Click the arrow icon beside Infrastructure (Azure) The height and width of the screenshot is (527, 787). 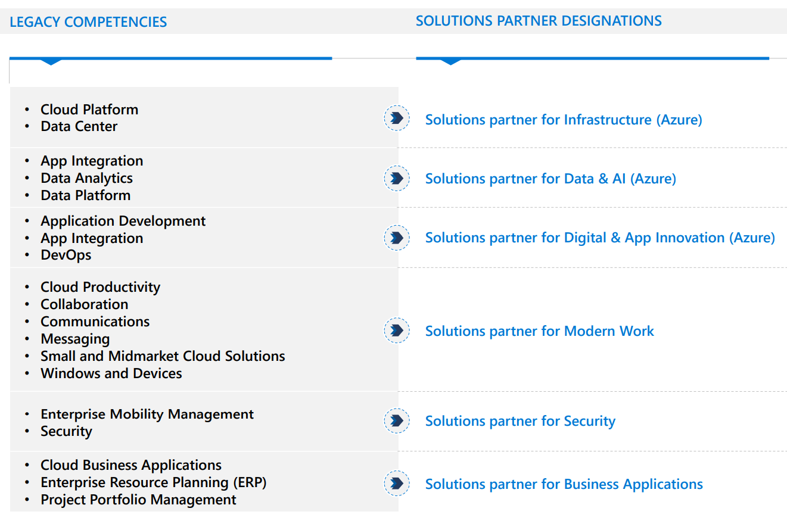tap(396, 119)
